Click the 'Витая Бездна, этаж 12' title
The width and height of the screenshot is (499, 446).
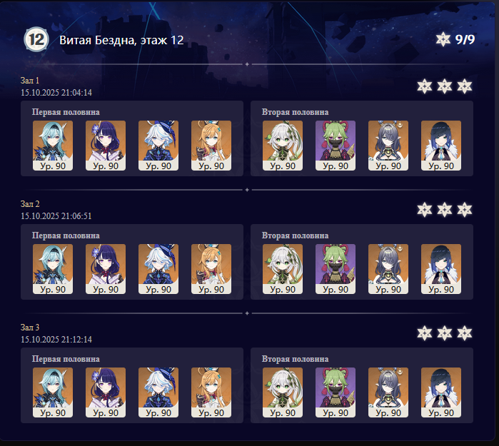(x=121, y=40)
